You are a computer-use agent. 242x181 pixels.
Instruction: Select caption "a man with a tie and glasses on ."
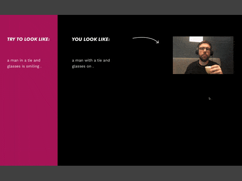[x=91, y=63]
